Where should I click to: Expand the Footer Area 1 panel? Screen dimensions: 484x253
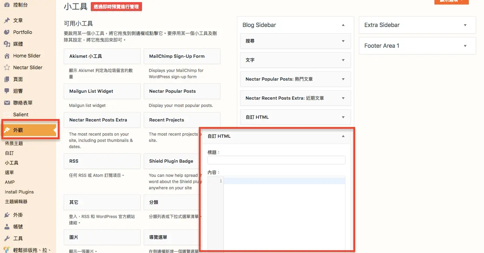point(465,46)
